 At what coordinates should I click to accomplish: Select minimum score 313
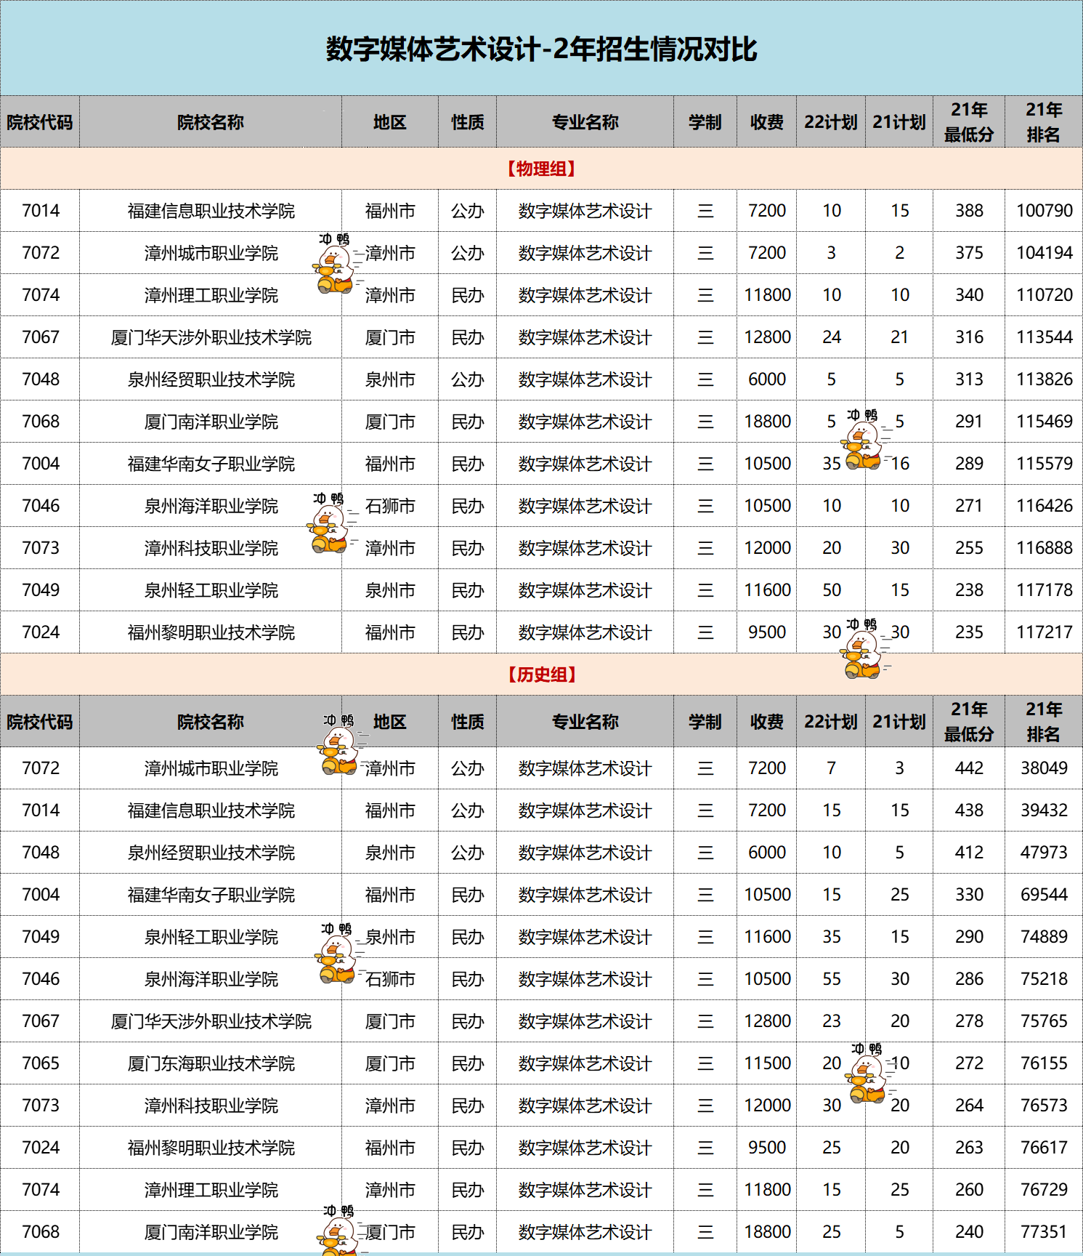tap(969, 379)
